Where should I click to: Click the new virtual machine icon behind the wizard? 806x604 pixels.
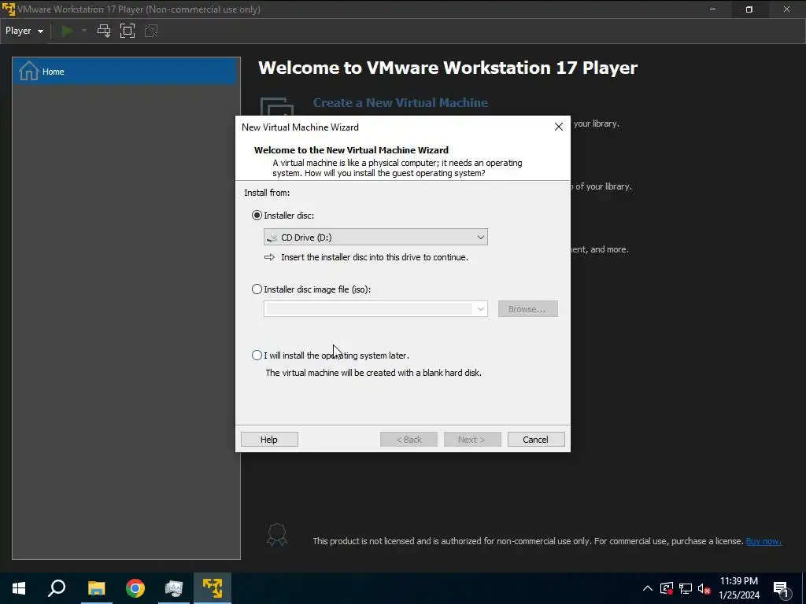coord(276,106)
